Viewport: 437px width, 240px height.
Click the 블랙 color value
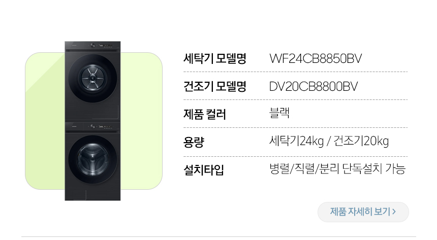click(279, 113)
